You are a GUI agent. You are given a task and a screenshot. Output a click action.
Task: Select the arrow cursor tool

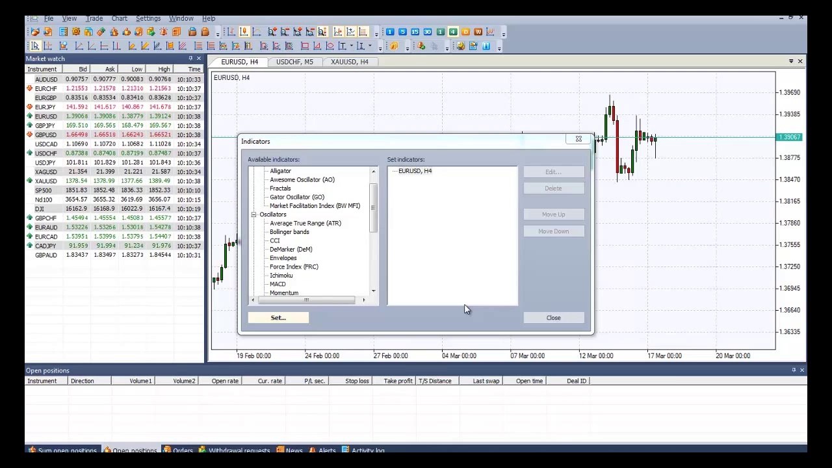point(35,45)
